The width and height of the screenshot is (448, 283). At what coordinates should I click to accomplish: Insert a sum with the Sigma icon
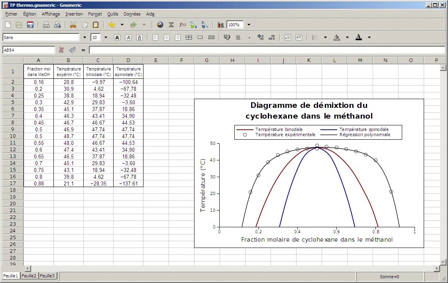[171, 25]
